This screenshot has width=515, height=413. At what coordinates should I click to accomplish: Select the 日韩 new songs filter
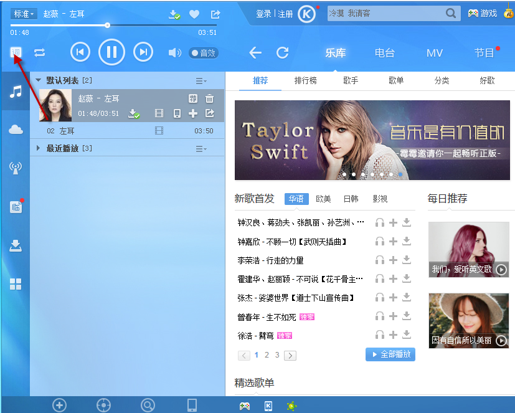click(x=351, y=199)
